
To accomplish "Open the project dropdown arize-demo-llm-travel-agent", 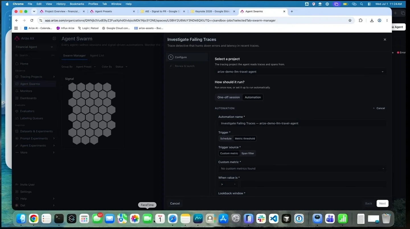I will tap(300, 72).
